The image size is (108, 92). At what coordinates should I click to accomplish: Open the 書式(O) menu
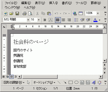click(x=67, y=3)
